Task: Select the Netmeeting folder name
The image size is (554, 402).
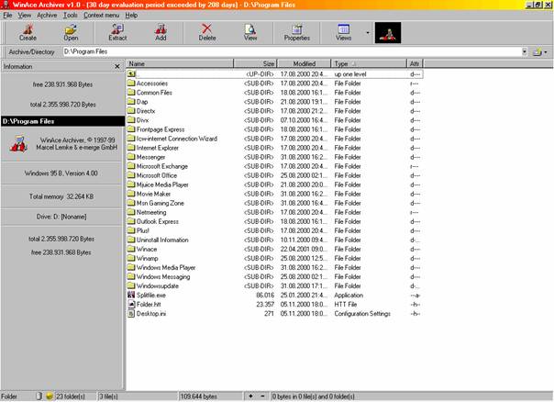Action: [x=151, y=212]
